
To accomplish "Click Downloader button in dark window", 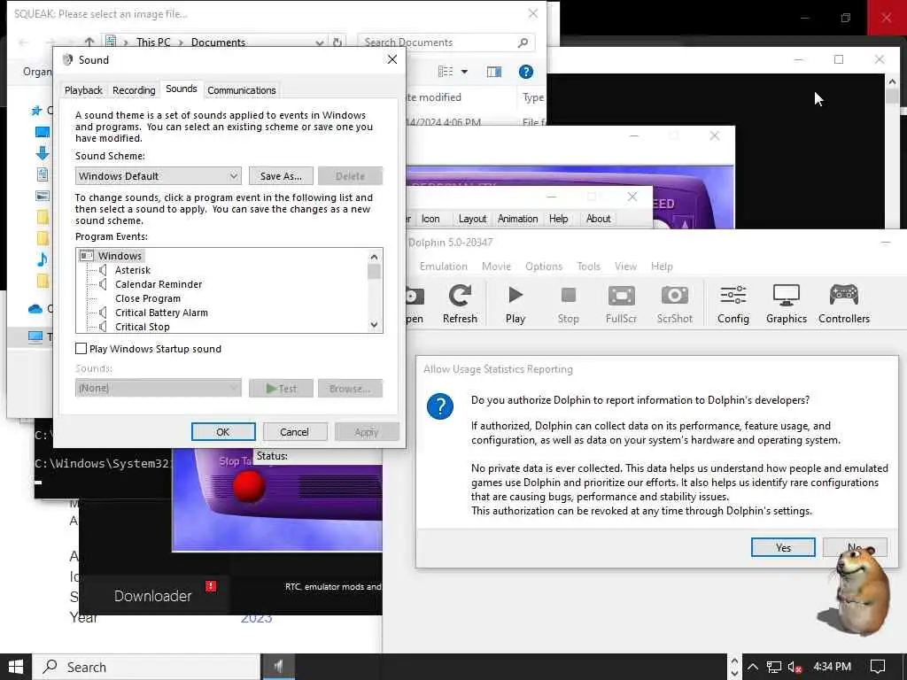I will coord(152,596).
